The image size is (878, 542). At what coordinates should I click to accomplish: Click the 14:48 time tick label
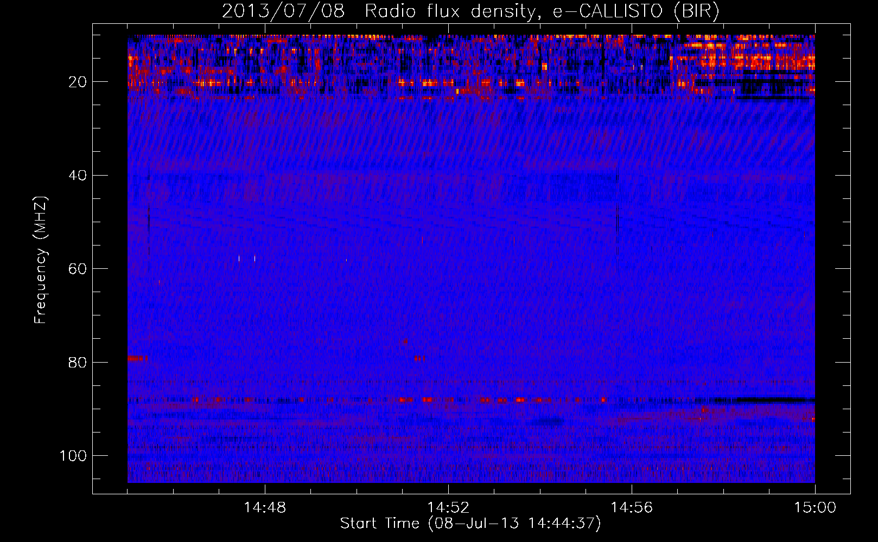(265, 508)
